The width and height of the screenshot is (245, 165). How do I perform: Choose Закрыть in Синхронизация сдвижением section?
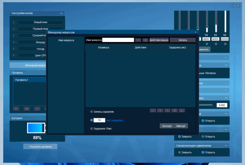(x=180, y=152)
